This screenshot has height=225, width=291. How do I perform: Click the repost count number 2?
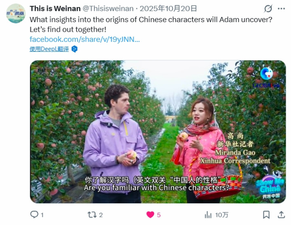[101, 215]
